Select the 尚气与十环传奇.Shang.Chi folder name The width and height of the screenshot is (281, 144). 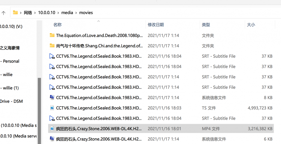99,46
